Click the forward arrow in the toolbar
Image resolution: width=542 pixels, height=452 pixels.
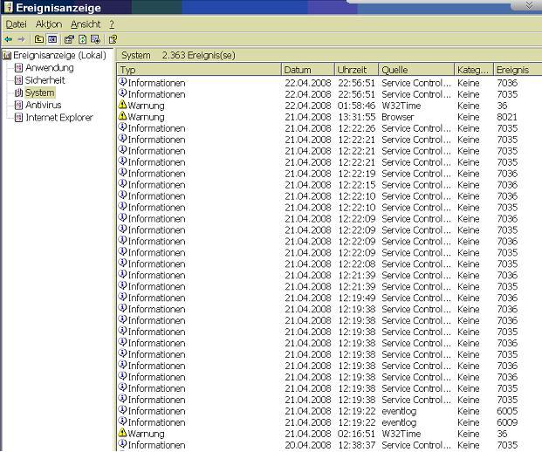(21, 39)
